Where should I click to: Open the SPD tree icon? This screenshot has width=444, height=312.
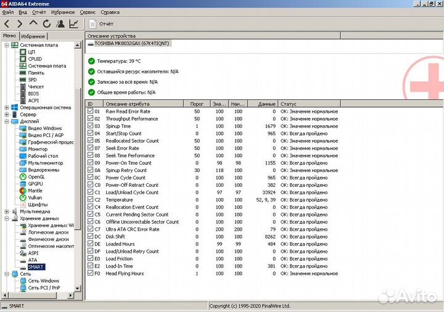(23, 80)
